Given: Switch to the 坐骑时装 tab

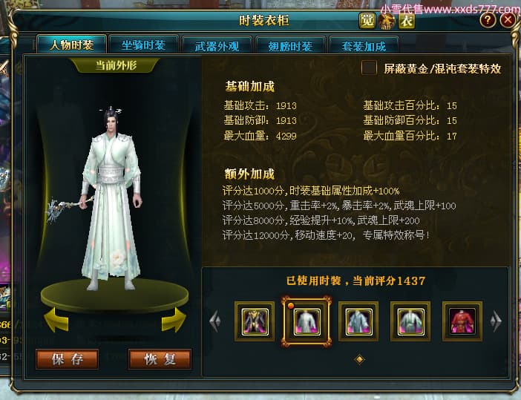Looking at the screenshot, I should click(143, 45).
